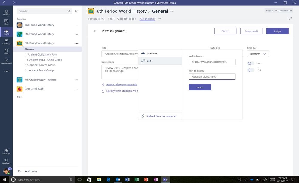299x183 pixels.
Task: Start a new chat compose icon
Action: (77, 11)
